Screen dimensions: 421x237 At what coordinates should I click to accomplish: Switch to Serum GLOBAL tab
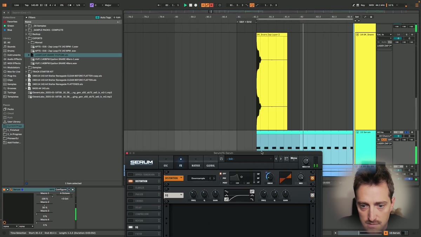coord(210,162)
